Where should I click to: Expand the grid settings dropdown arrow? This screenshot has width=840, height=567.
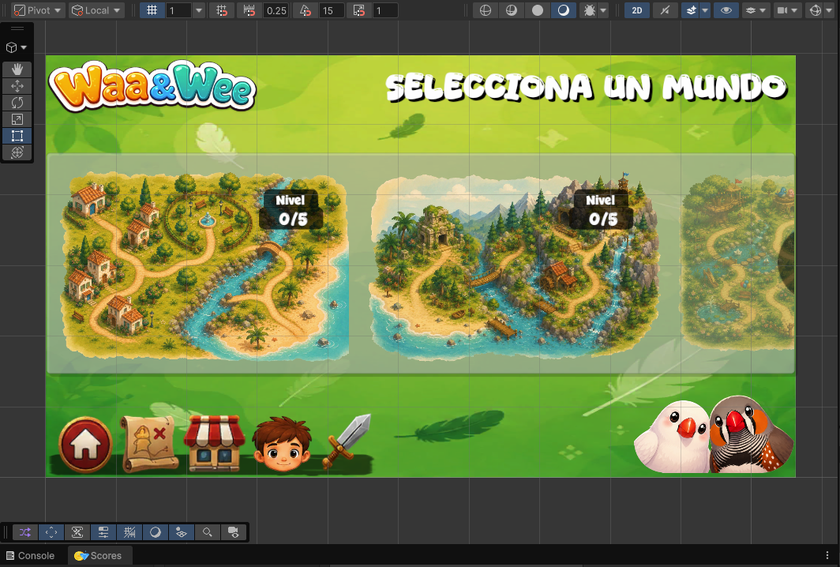point(199,10)
